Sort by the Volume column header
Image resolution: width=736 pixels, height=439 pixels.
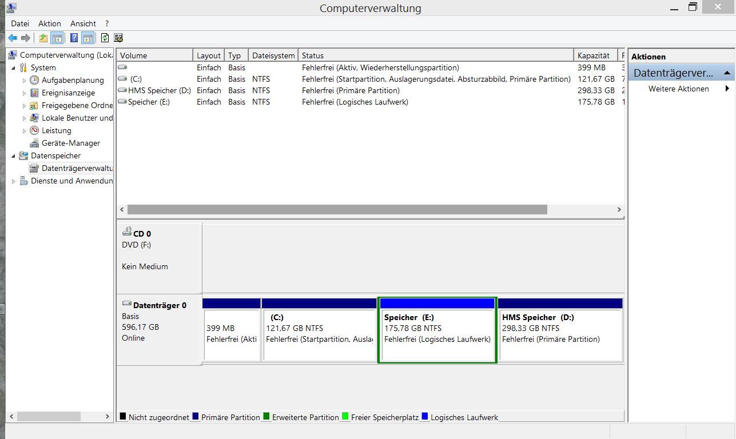[155, 55]
